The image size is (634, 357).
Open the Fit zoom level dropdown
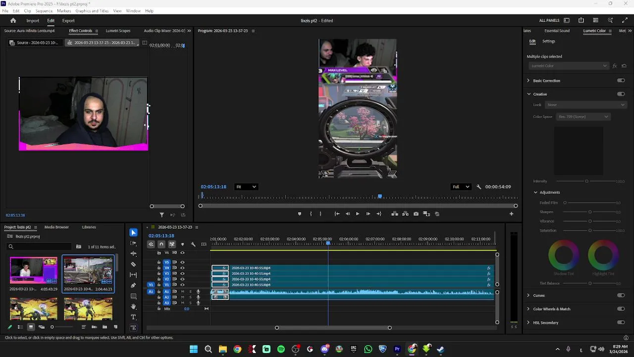point(246,187)
